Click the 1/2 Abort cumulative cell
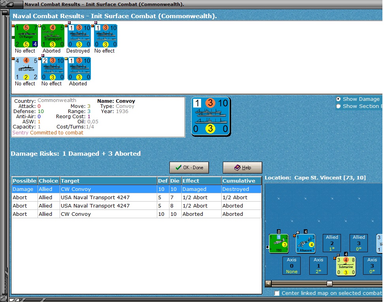The height and width of the screenshot is (302, 384). [241, 197]
